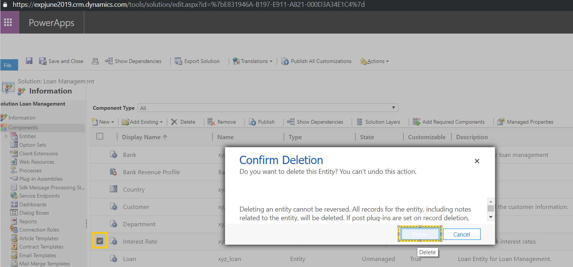Toggle the select-all checkbox in grid header
573x267 pixels.
pyautogui.click(x=100, y=137)
